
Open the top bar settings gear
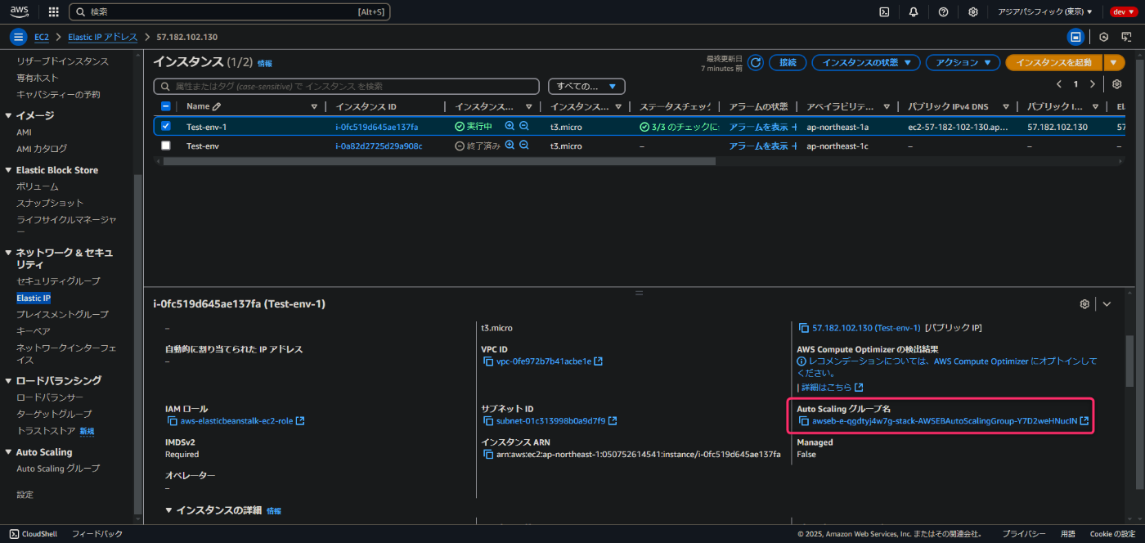972,12
